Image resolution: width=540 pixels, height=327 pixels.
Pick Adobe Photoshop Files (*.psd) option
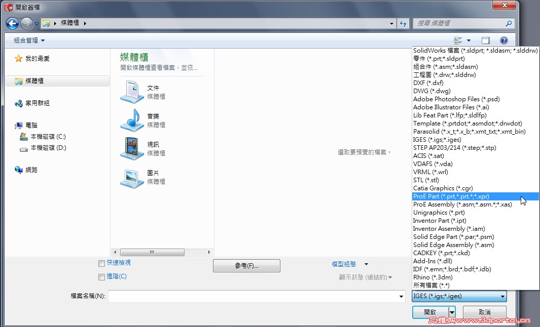[476, 99]
